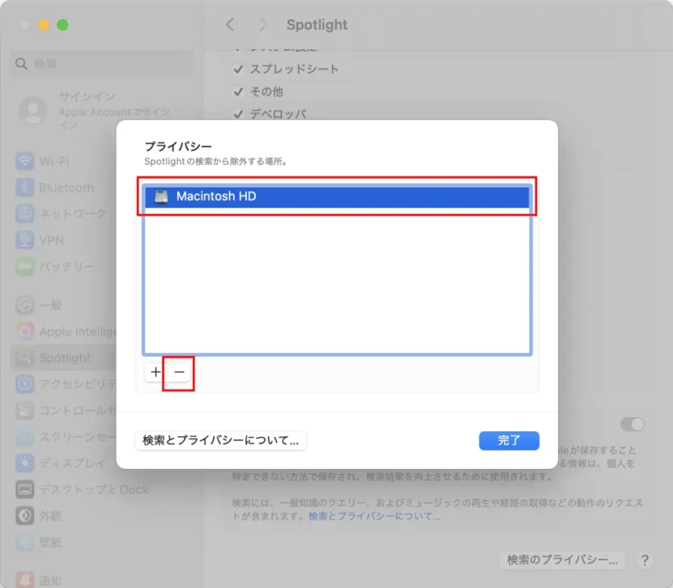This screenshot has width=673, height=588.
Task: Open help with the question mark button
Action: click(x=644, y=560)
